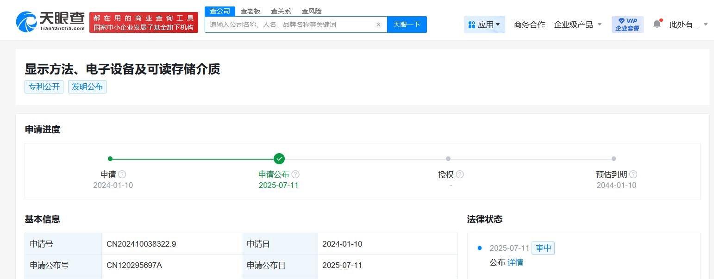
Task: Open the 详情 link in legal status
Action: [x=515, y=262]
